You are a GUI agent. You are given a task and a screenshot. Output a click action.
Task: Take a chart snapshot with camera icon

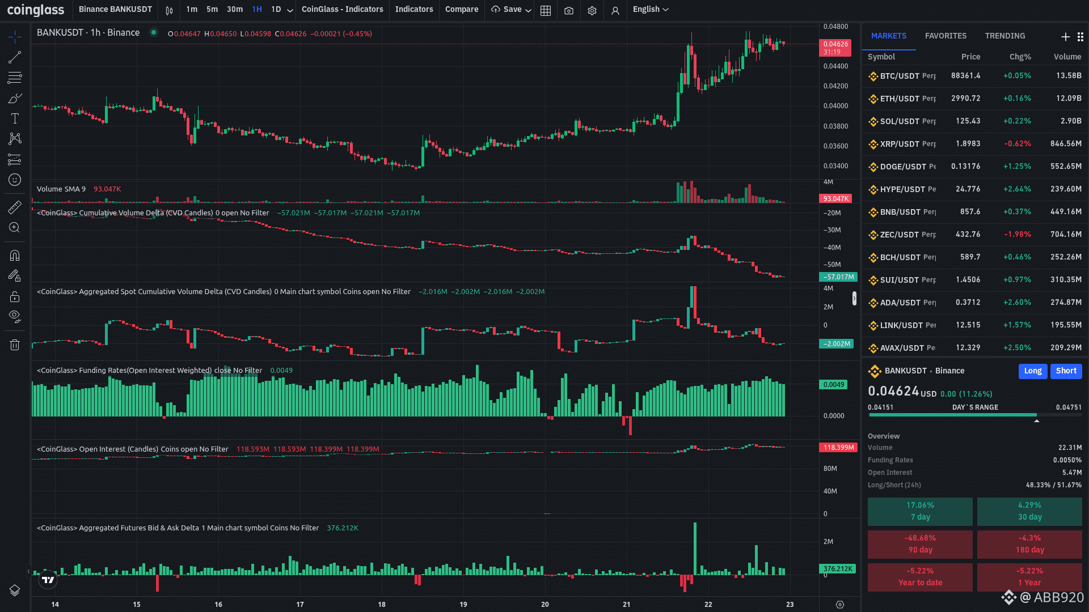pos(569,10)
